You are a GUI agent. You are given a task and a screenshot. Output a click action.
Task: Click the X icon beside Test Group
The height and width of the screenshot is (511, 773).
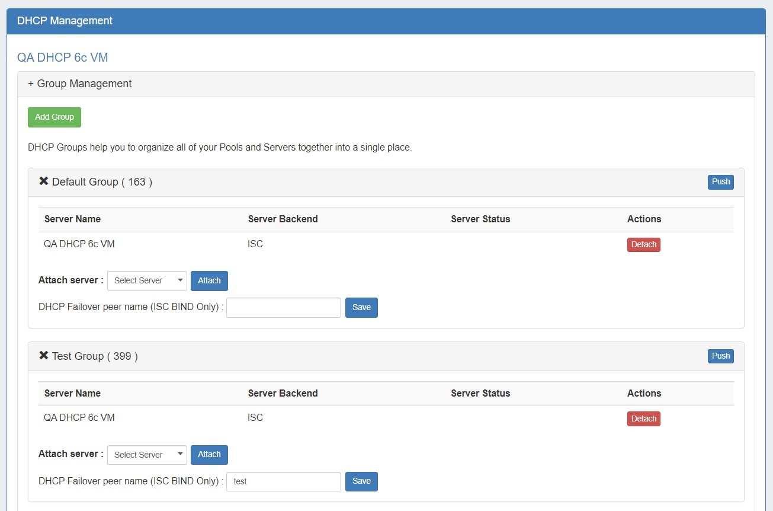pyautogui.click(x=44, y=356)
